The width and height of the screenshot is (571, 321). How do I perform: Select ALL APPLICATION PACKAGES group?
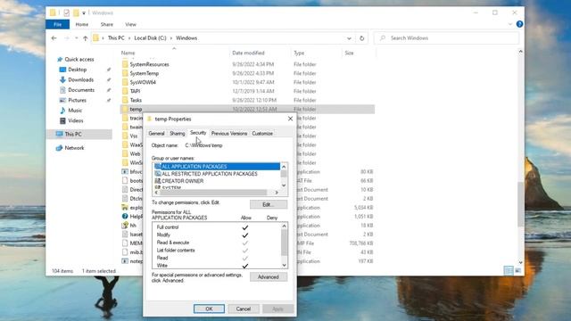coord(217,167)
